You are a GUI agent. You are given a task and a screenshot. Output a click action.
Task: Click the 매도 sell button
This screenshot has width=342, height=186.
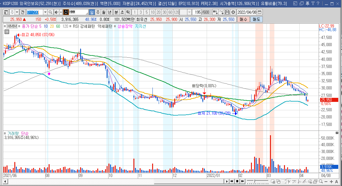pyautogui.click(x=256, y=19)
